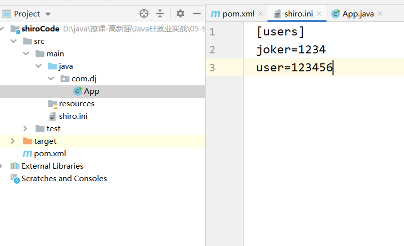Select the resources folder
This screenshot has height=246, width=404.
click(76, 104)
